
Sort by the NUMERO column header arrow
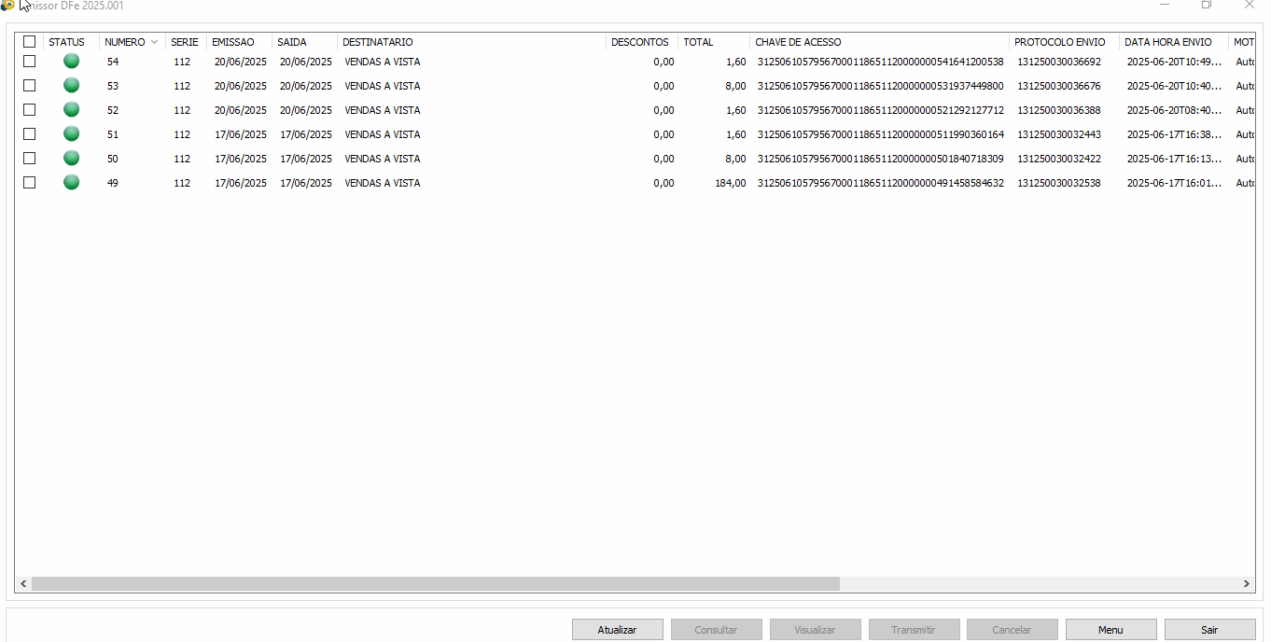[x=154, y=42]
